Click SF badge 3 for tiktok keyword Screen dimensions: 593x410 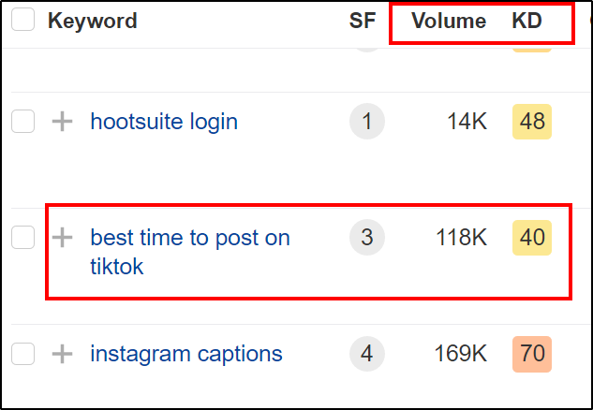pos(366,239)
